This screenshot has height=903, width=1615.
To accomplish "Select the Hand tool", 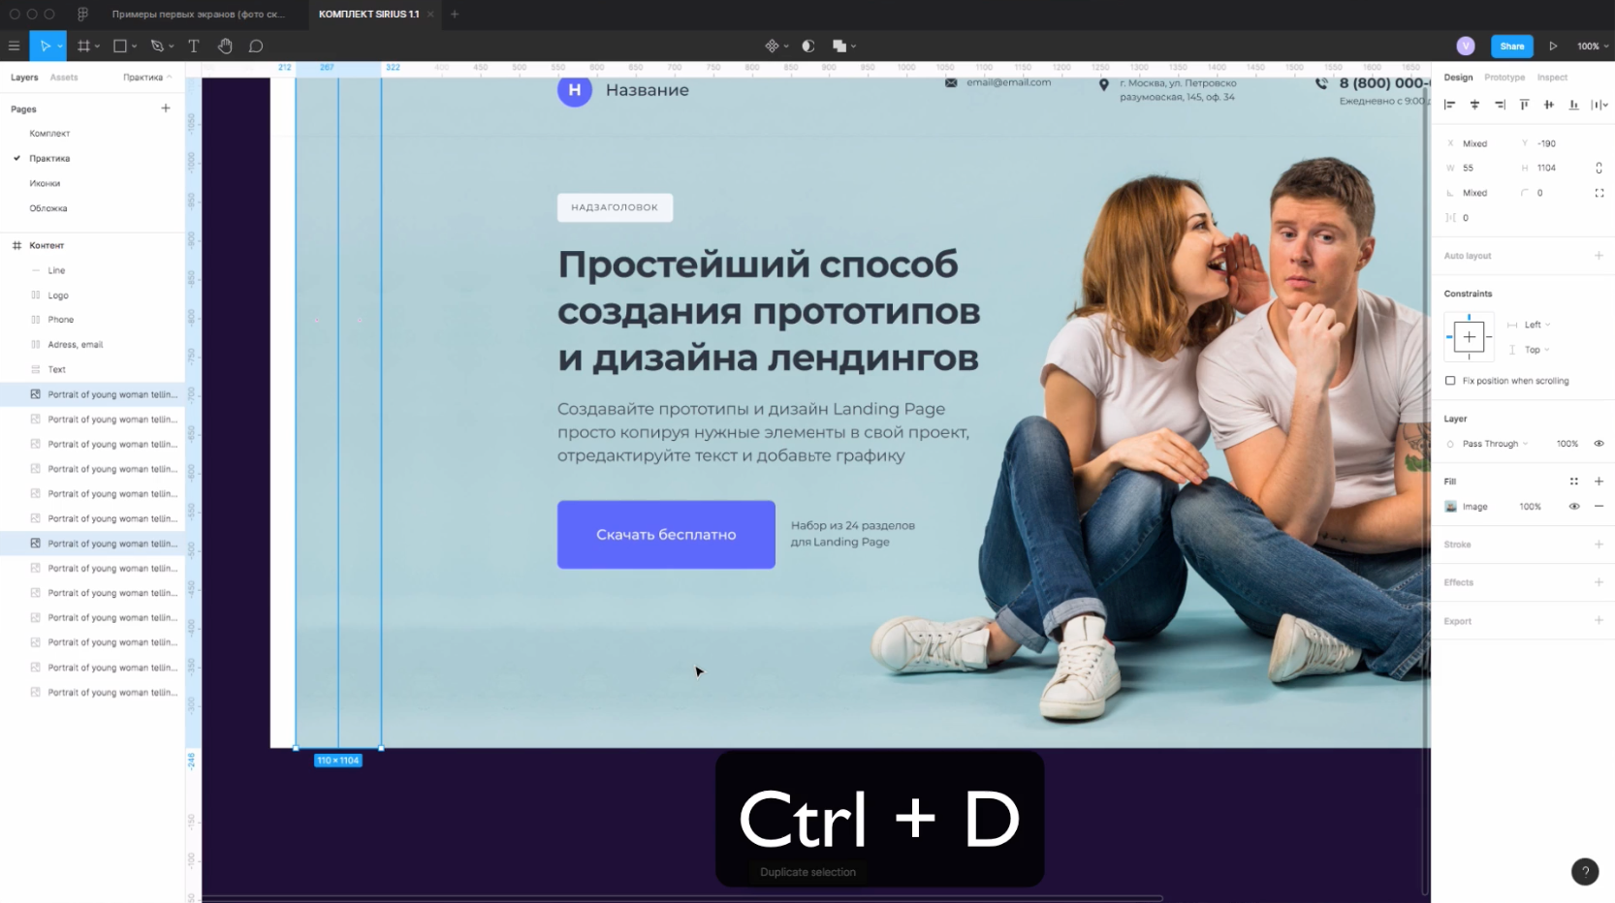I will (x=225, y=46).
